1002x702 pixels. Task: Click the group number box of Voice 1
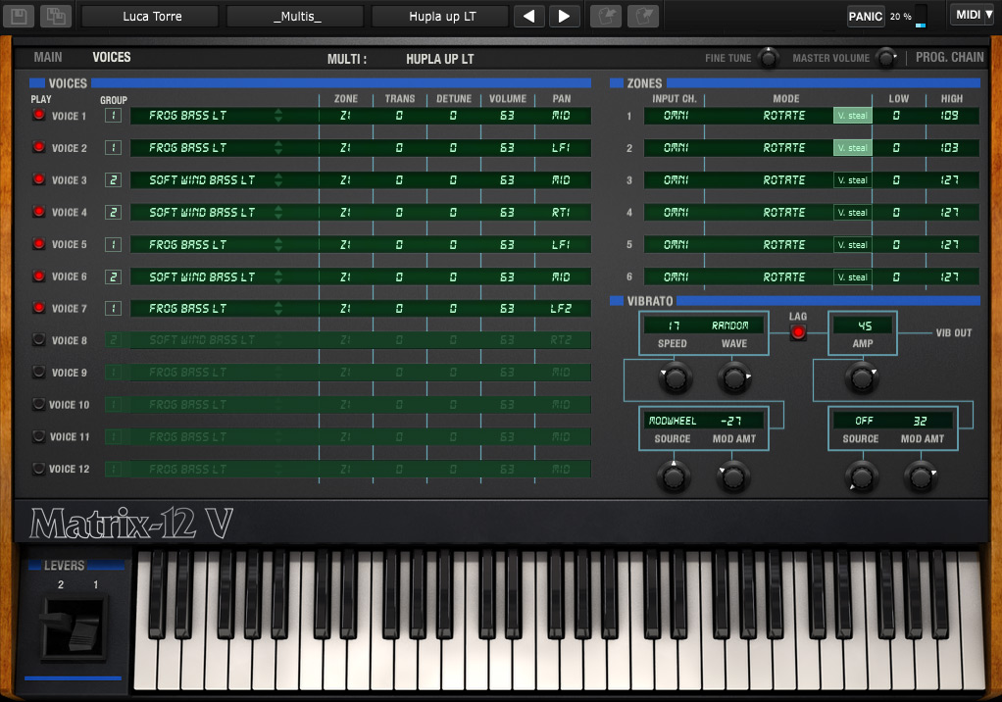[x=113, y=116]
